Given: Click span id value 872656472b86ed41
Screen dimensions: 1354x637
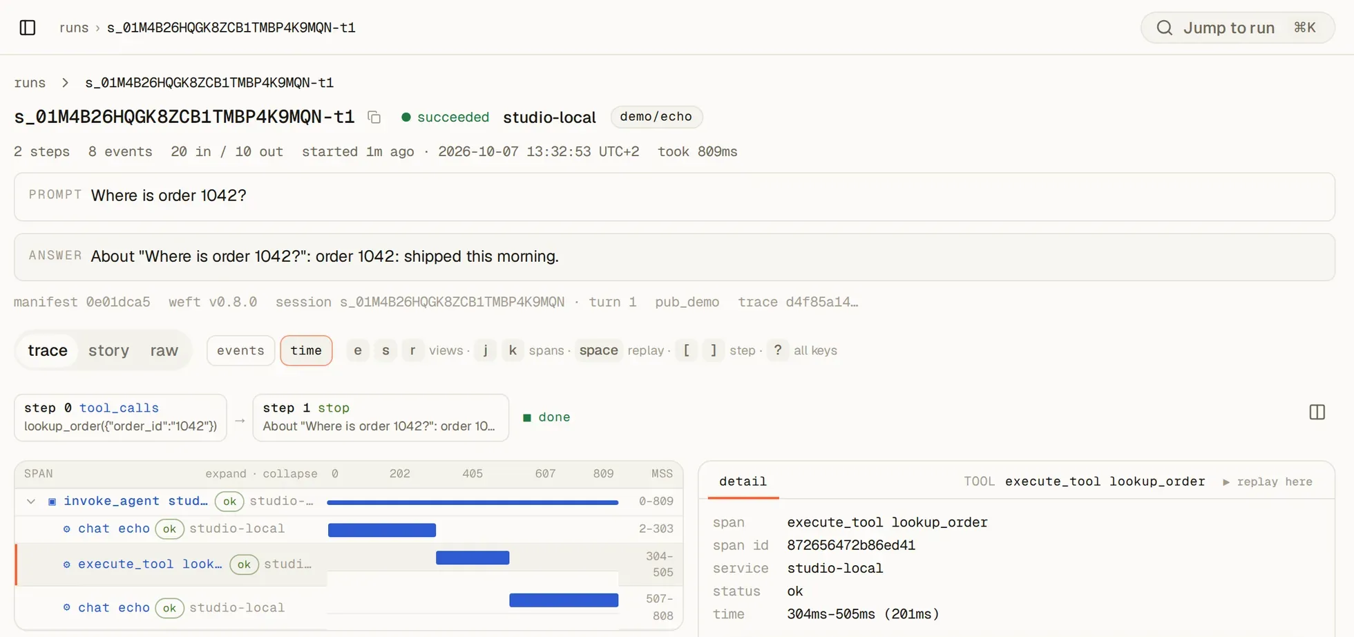Looking at the screenshot, I should click(851, 545).
